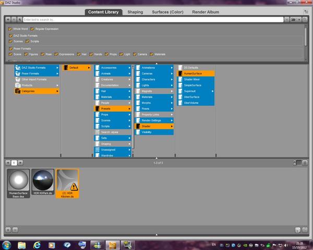Image resolution: width=313 pixels, height=250 pixels.
Task: Click the Lights preset icon
Action: 138,85
